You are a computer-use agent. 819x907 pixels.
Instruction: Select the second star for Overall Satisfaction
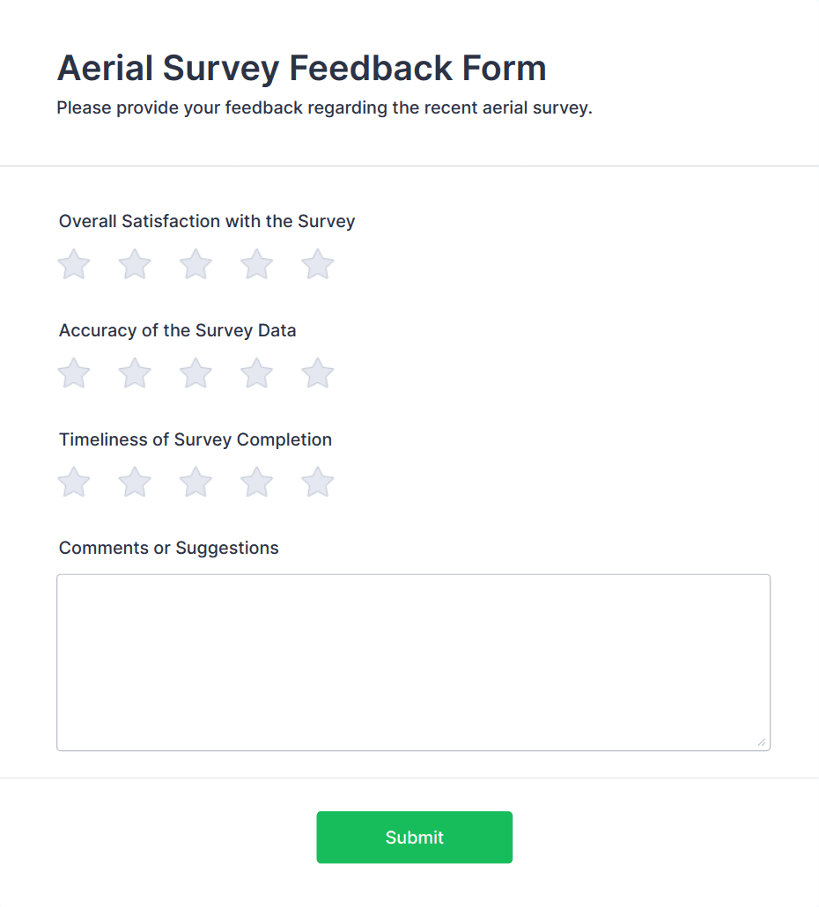coord(135,264)
